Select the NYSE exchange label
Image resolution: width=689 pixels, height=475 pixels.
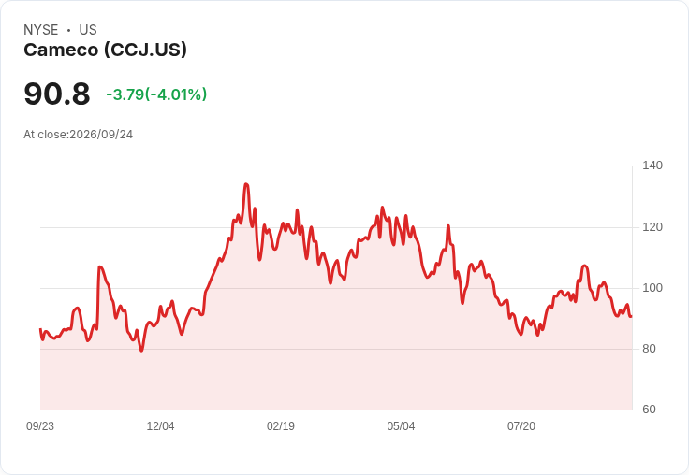(x=41, y=30)
